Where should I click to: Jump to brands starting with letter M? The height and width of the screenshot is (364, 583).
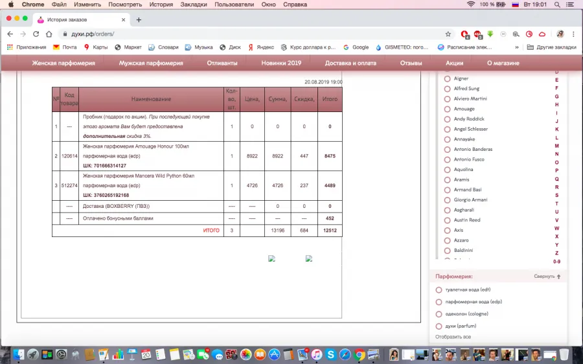[x=556, y=146]
